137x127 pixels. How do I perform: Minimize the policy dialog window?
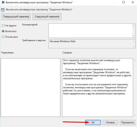pyautogui.click(x=115, y=2)
